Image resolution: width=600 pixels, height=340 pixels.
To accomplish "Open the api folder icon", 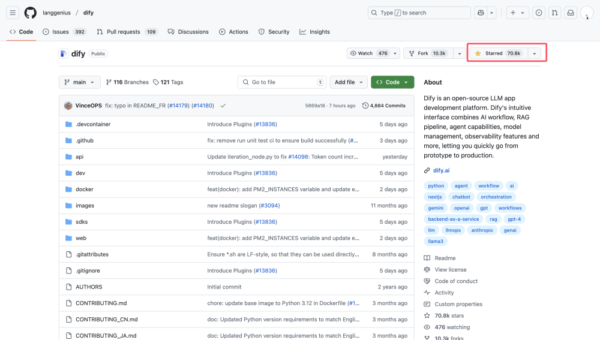I will click(68, 157).
